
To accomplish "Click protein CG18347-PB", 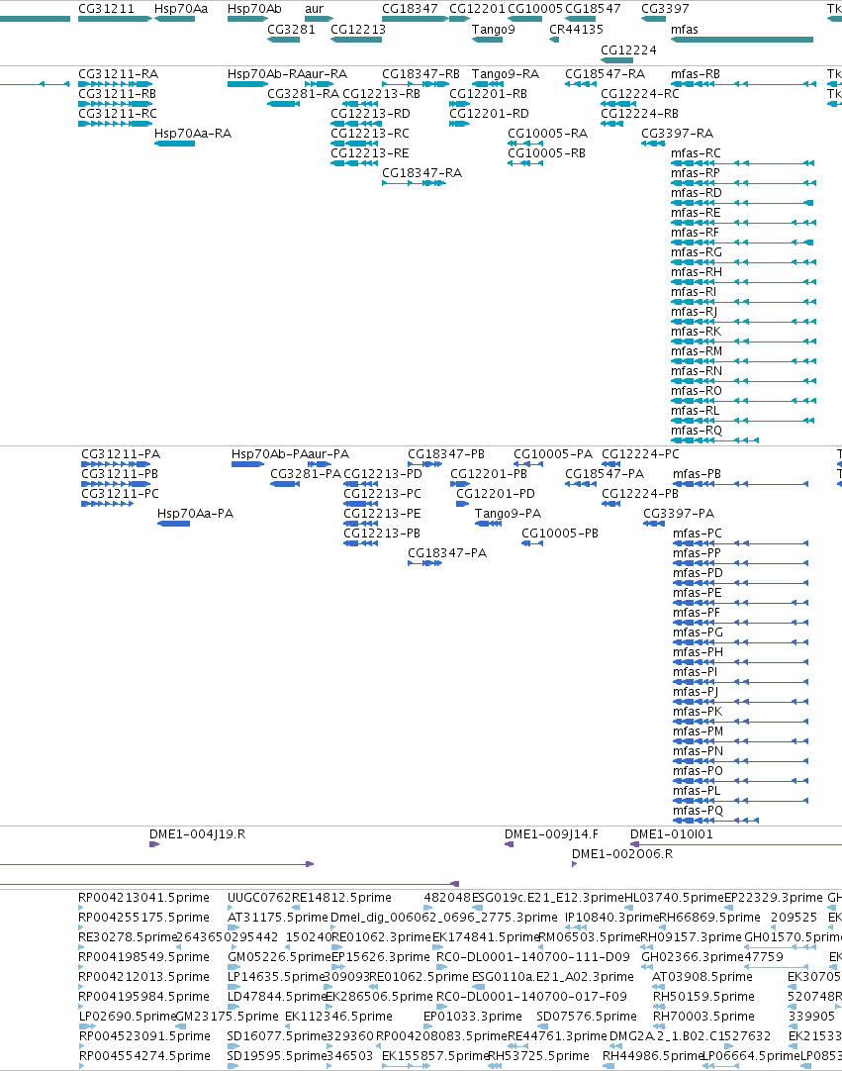I will [x=424, y=464].
